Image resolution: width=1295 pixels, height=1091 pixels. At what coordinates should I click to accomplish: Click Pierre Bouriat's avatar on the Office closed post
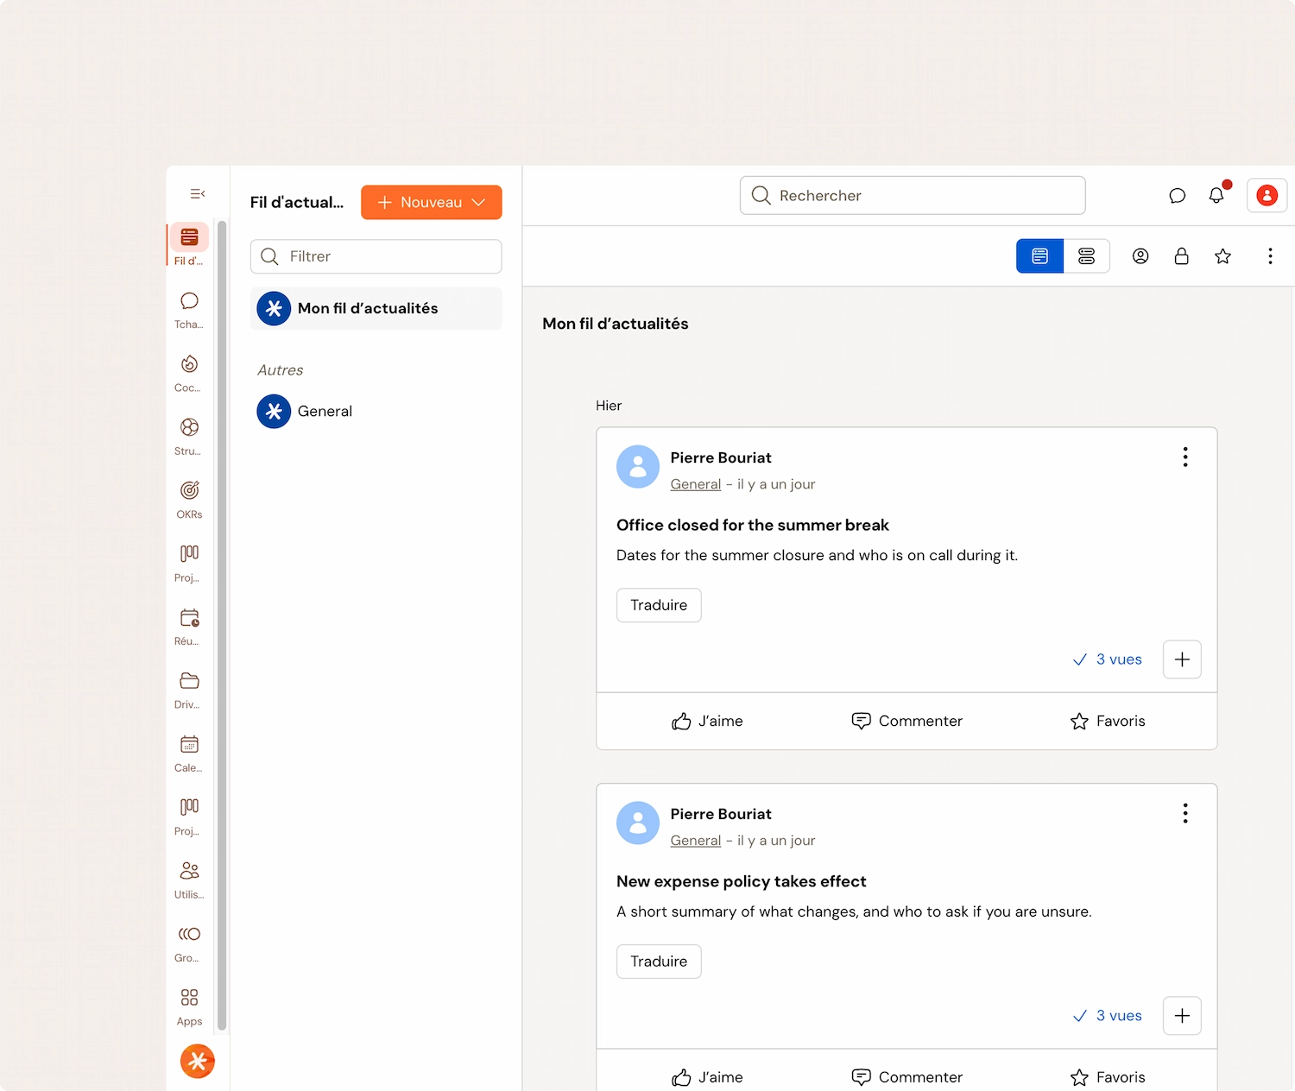(x=638, y=467)
